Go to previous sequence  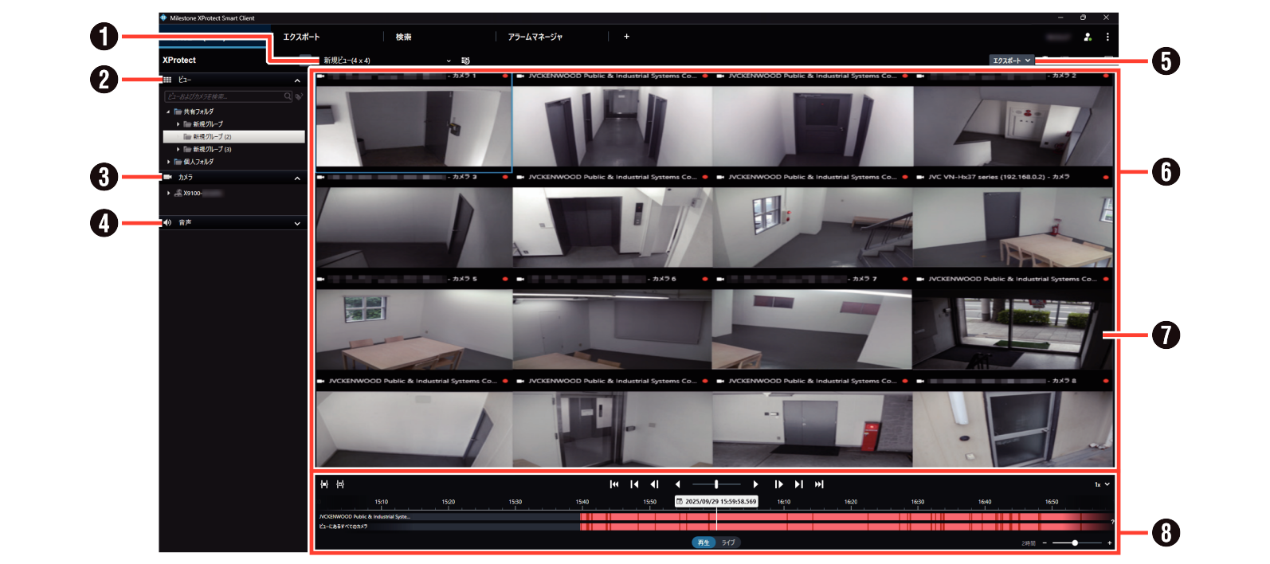[x=634, y=484]
